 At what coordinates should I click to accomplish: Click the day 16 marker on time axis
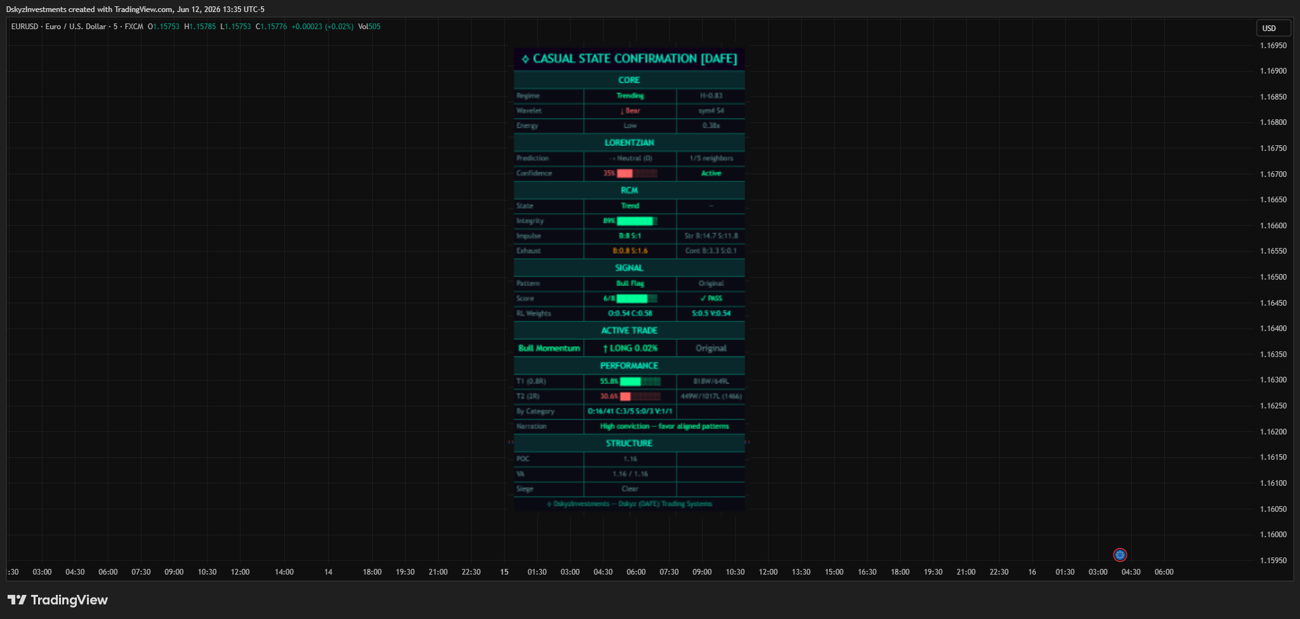point(1032,572)
